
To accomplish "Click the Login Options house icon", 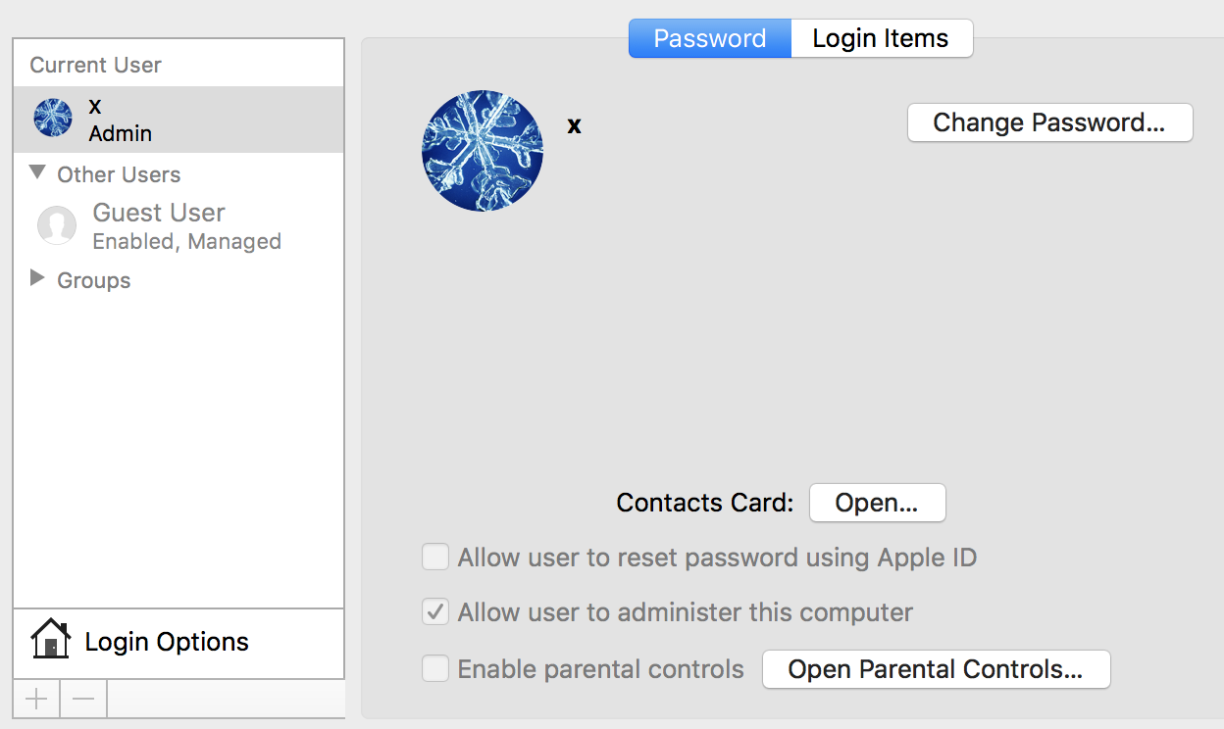I will (51, 641).
